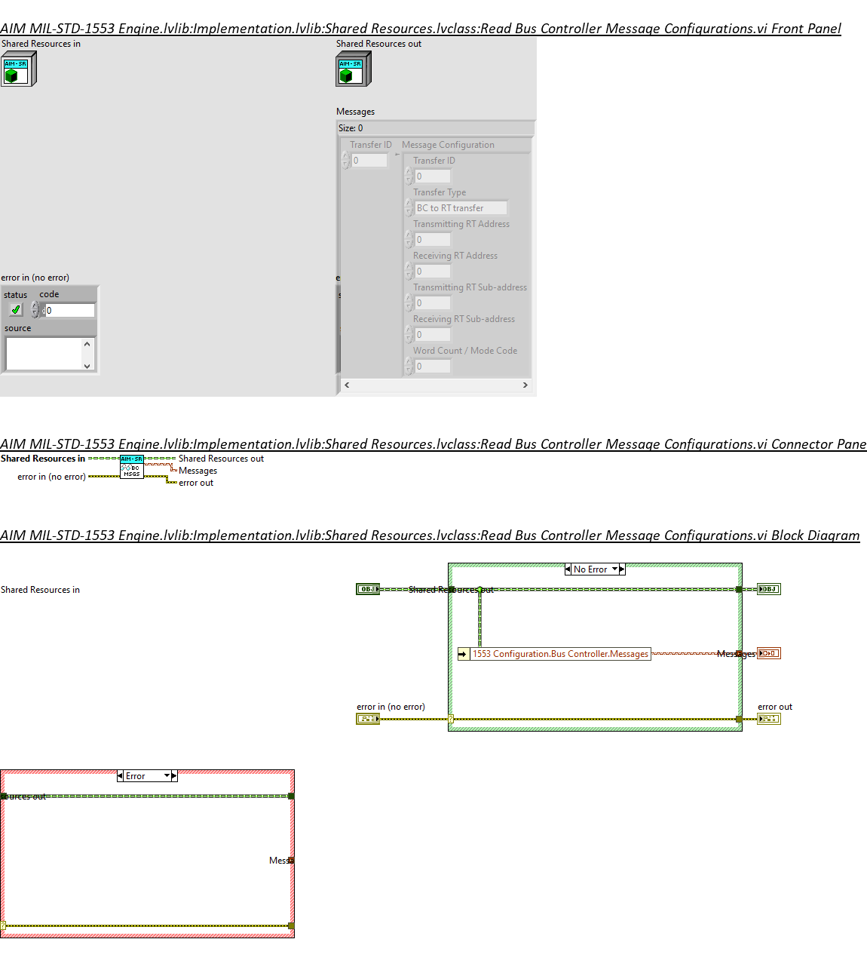Click the Receiving RT Sub-address field

(x=433, y=335)
